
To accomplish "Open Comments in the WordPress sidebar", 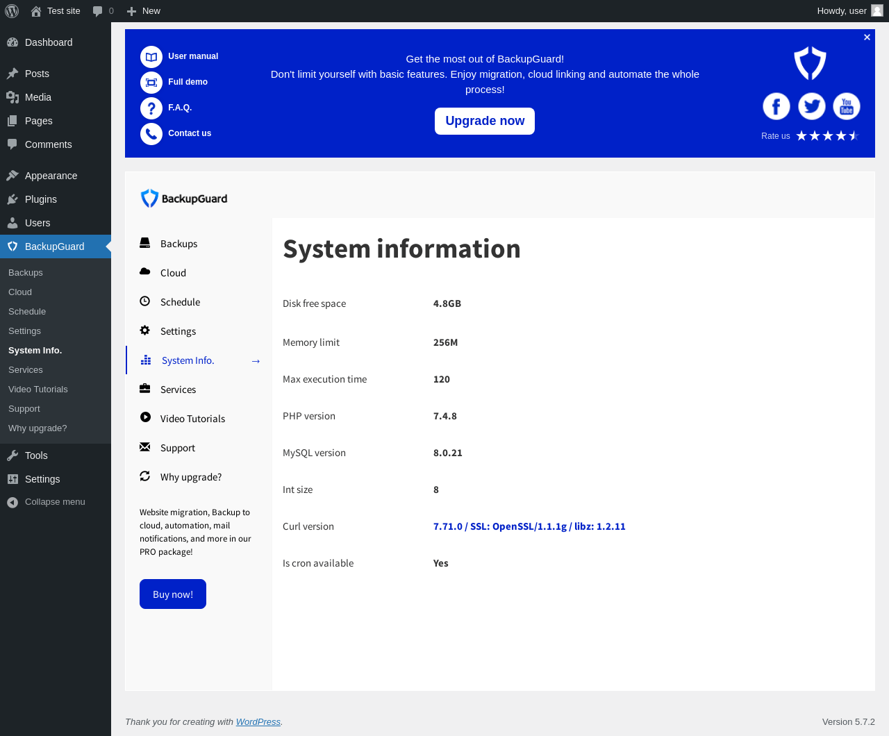I will (56, 144).
